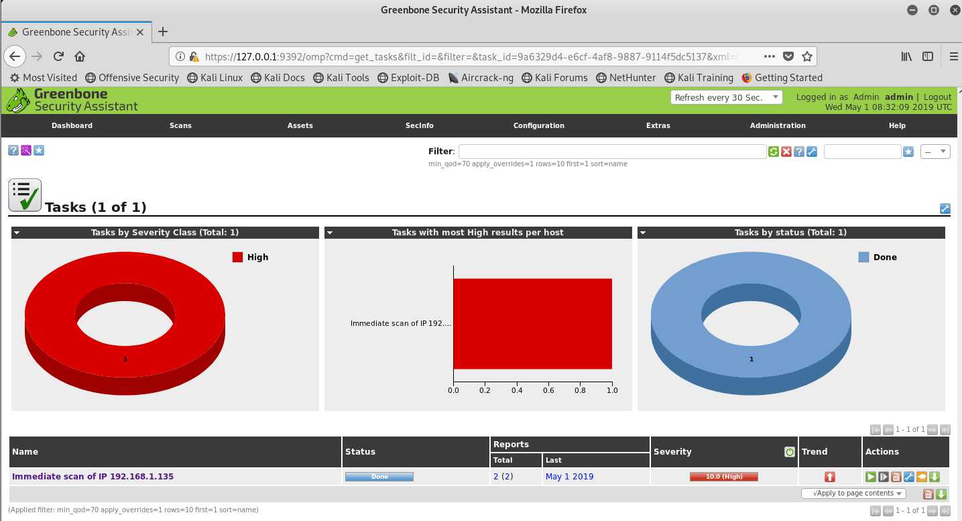Log out via the Logout link
Viewport: 962px width, 521px height.
point(937,97)
